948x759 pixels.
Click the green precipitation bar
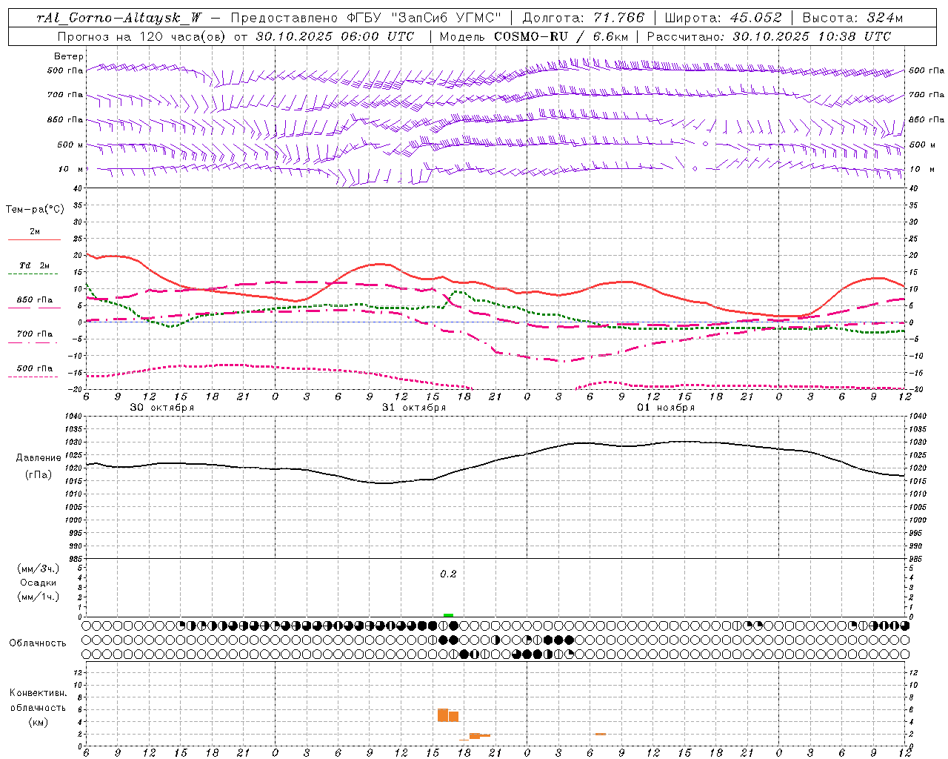click(x=448, y=615)
